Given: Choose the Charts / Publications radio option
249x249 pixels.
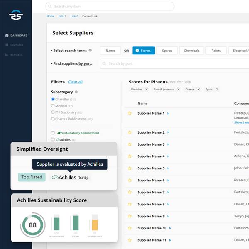Looking at the screenshot, I should [x=53, y=119].
